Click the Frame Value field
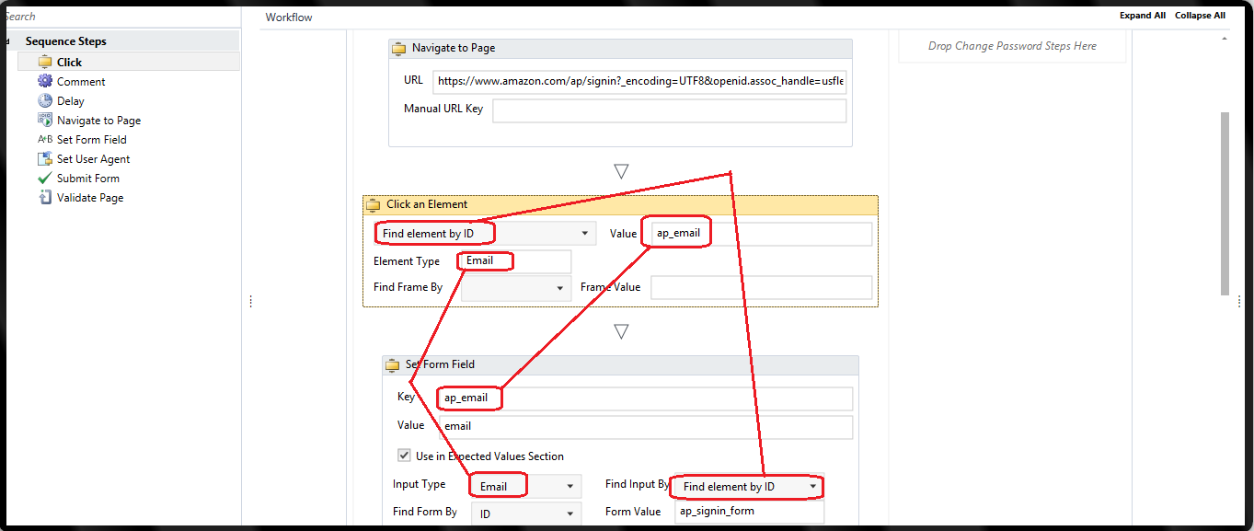Screen dimensions: 1254x531 [x=762, y=288]
